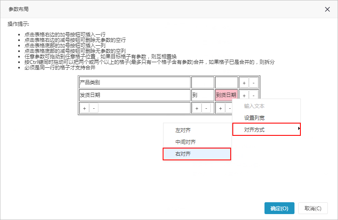Select the pink 到货日期 cell
Viewport: 338px width, 220px height.
[226, 95]
